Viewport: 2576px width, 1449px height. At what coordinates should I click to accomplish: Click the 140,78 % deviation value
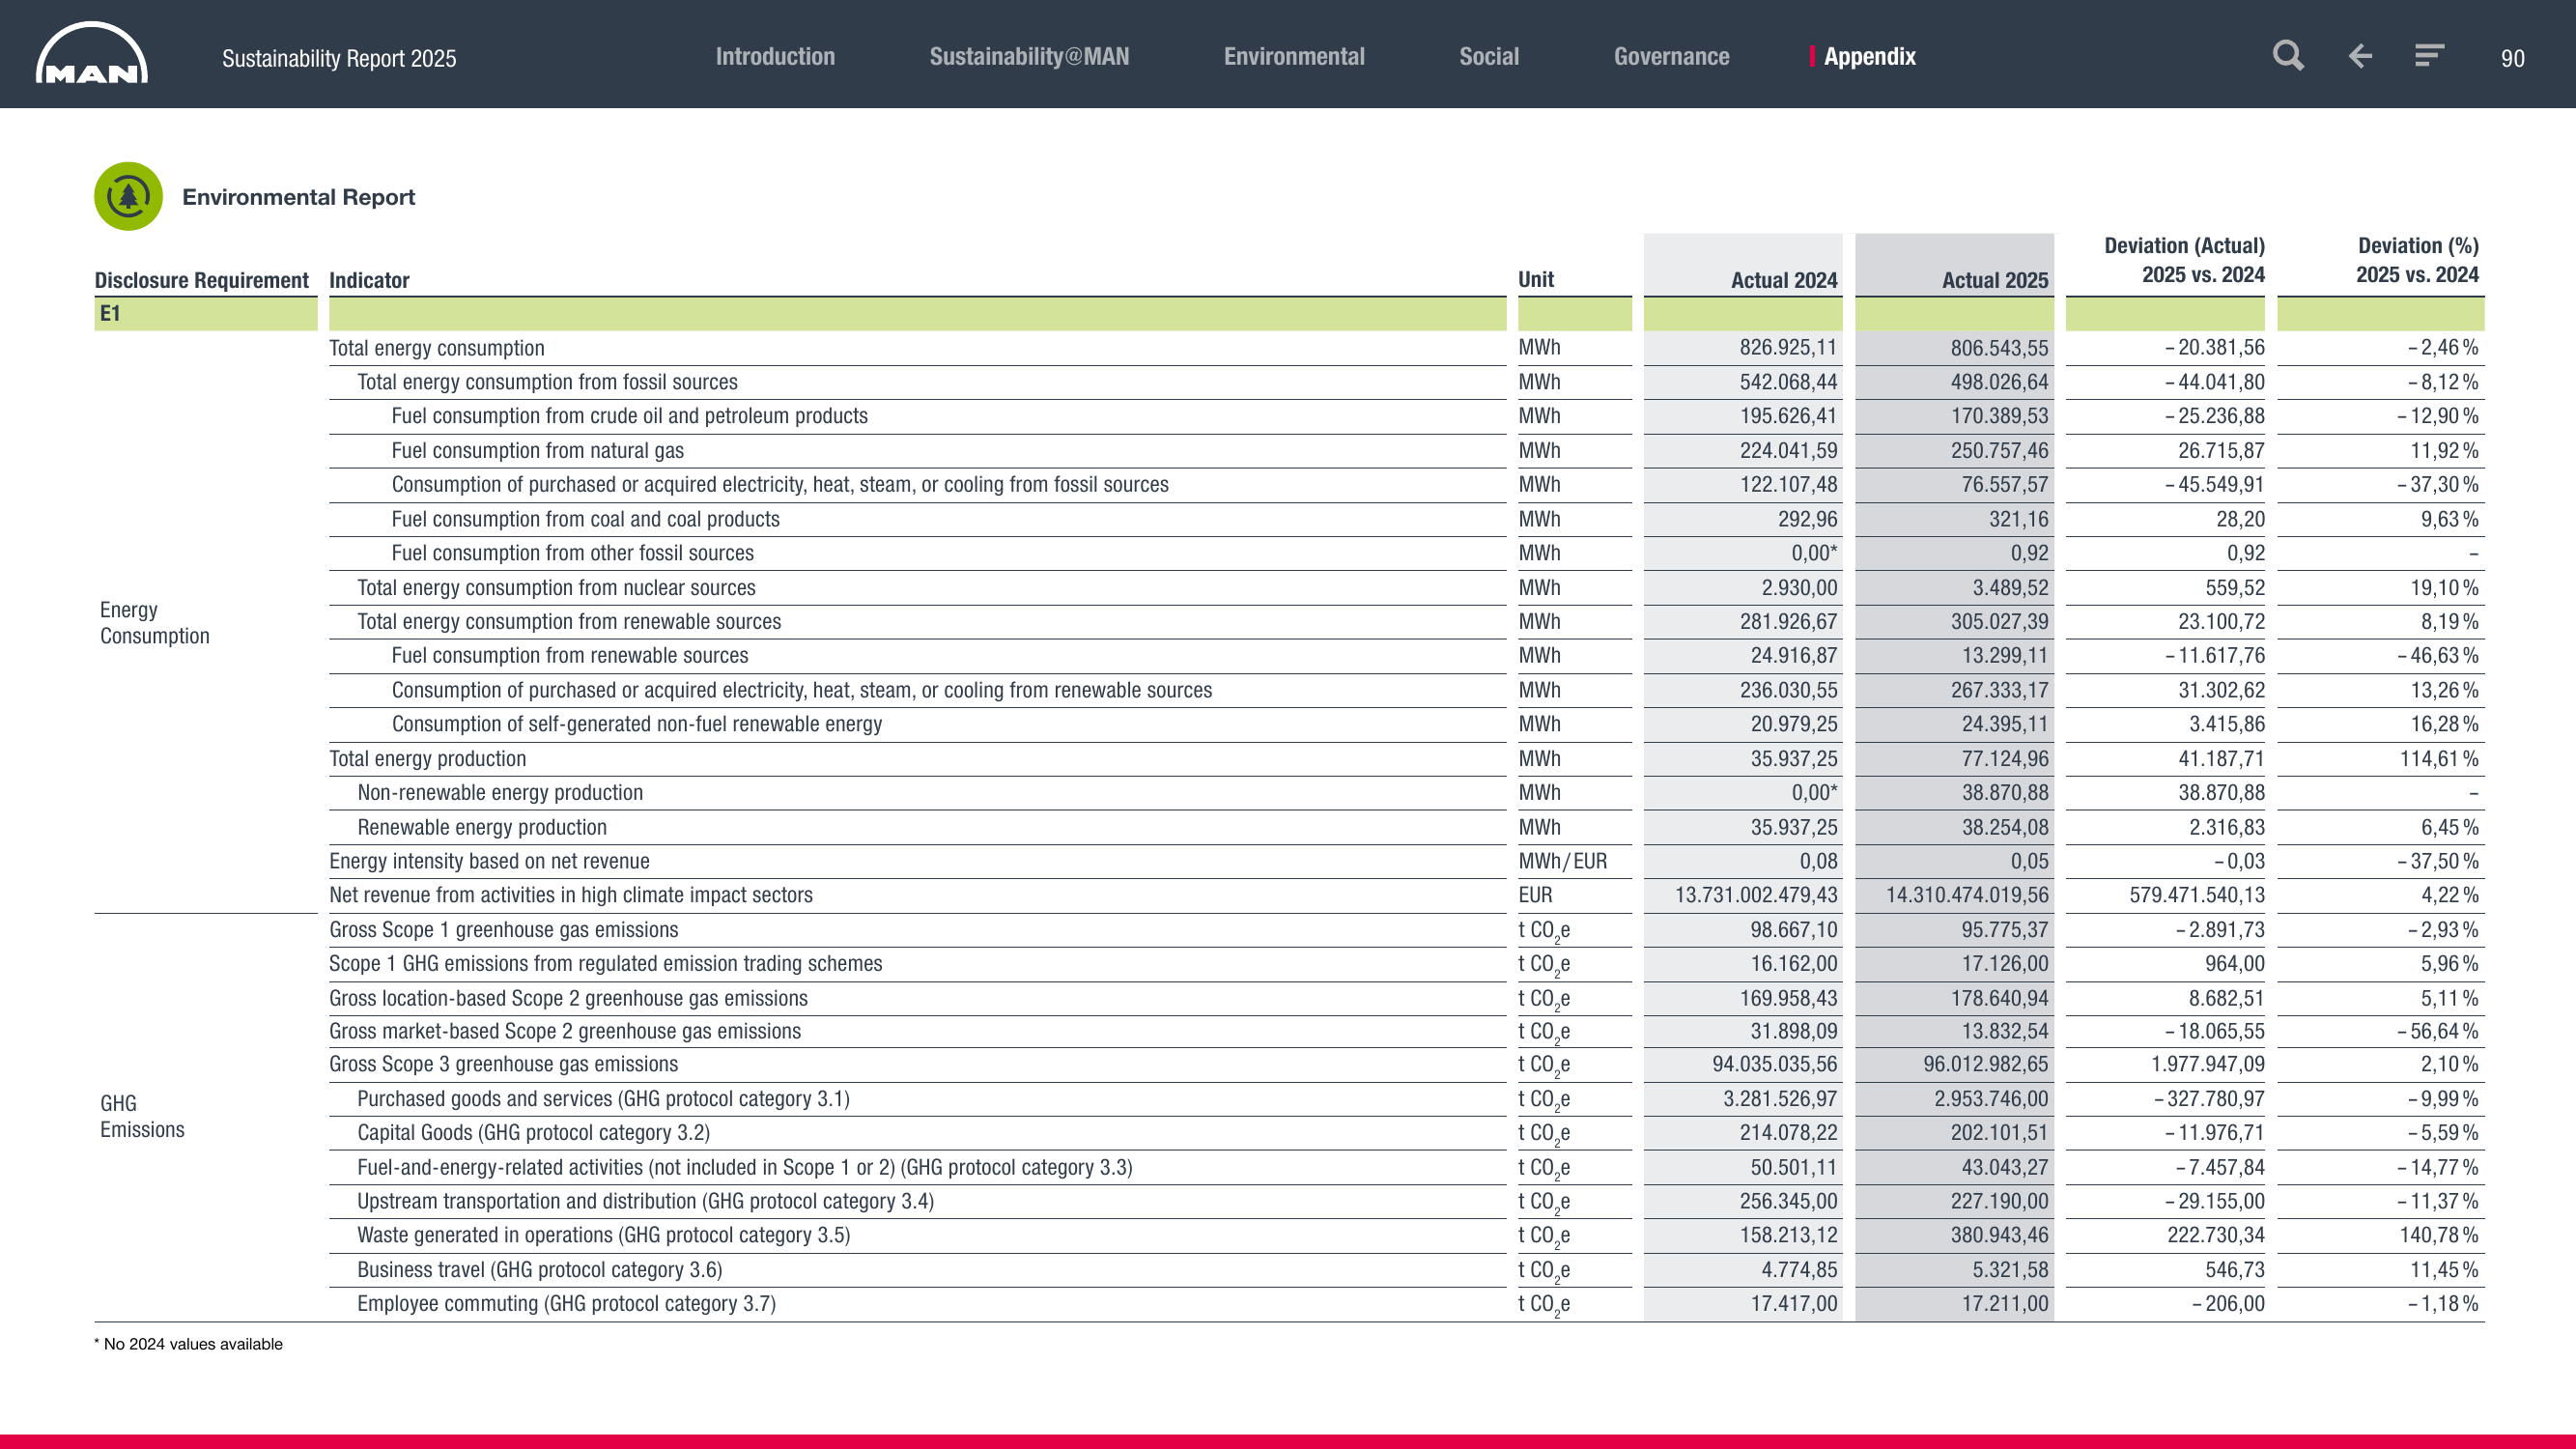pyautogui.click(x=2439, y=1235)
